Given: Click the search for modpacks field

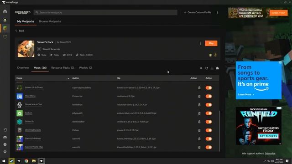Looking at the screenshot, I should [105, 12].
